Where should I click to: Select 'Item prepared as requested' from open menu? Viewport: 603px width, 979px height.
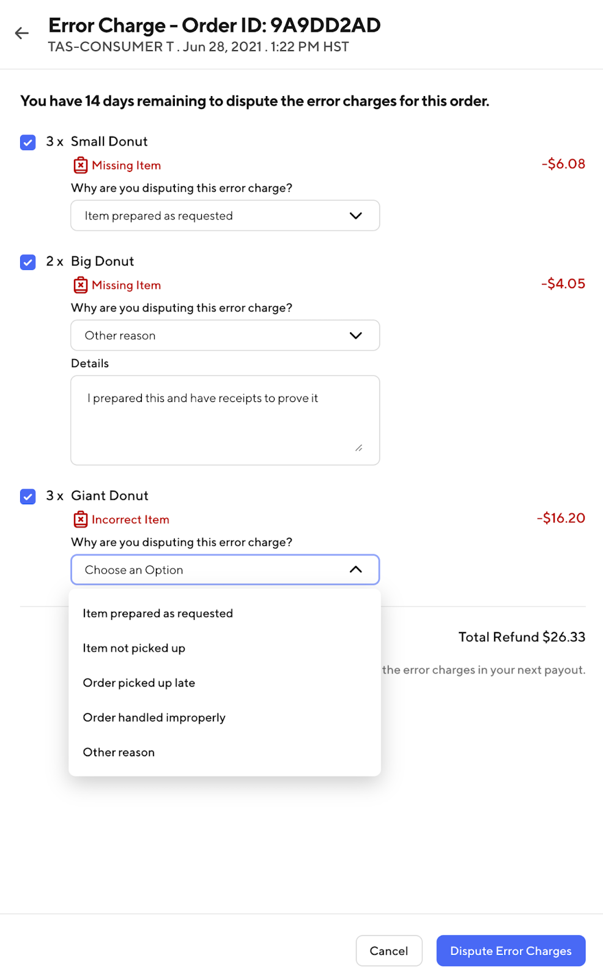click(158, 614)
